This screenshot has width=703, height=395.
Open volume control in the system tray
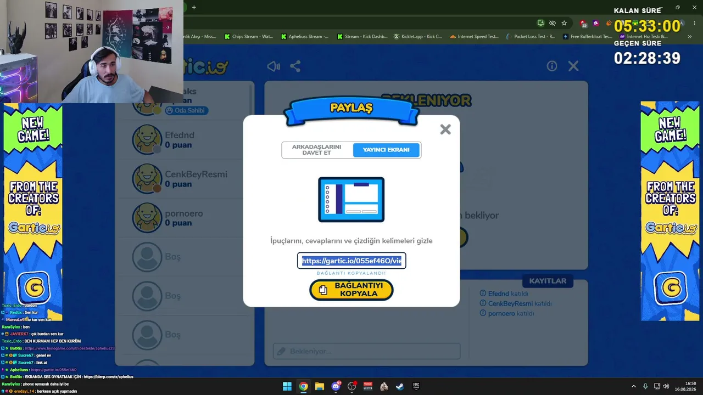(x=666, y=386)
